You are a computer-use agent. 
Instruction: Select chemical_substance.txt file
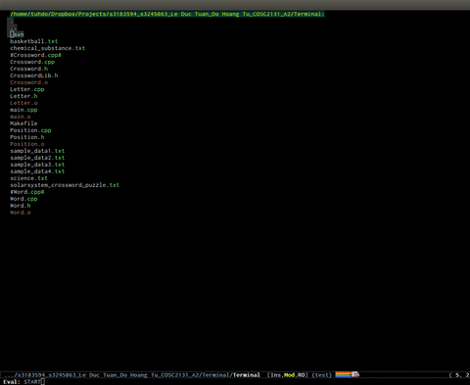48,48
